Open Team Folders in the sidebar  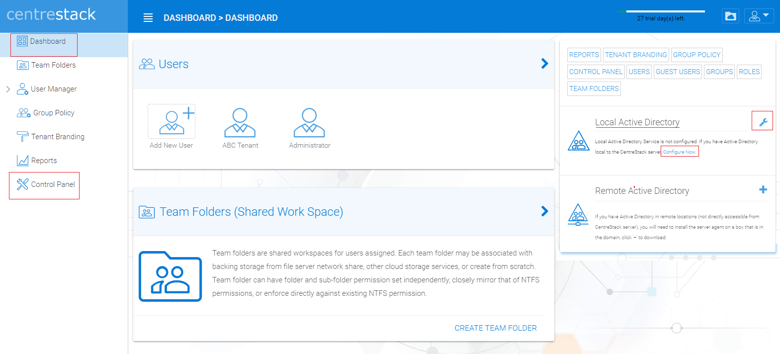coord(54,65)
